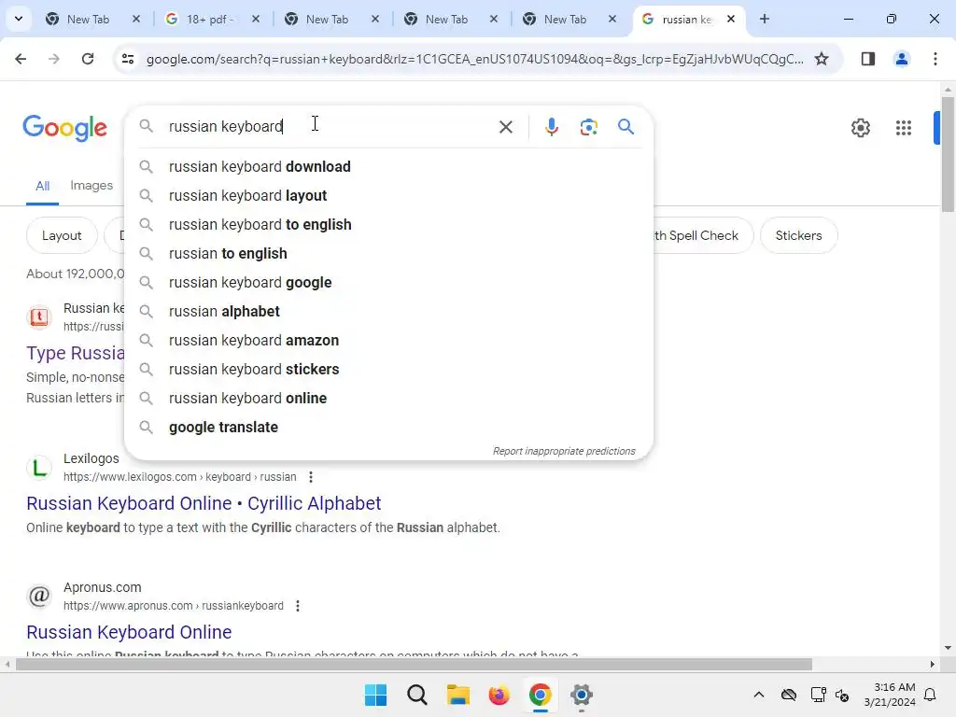
Task: Choose suggestion russian keyboard online
Action: tap(388, 398)
